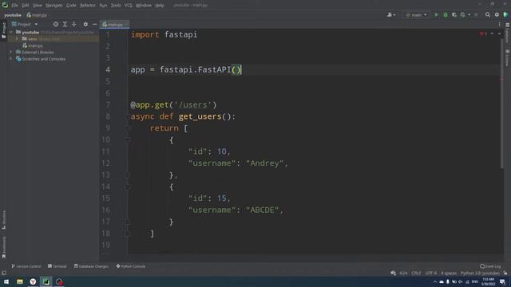Change UTF-8 file encoding in status bar
Image resolution: width=511 pixels, height=287 pixels.
[431, 273]
